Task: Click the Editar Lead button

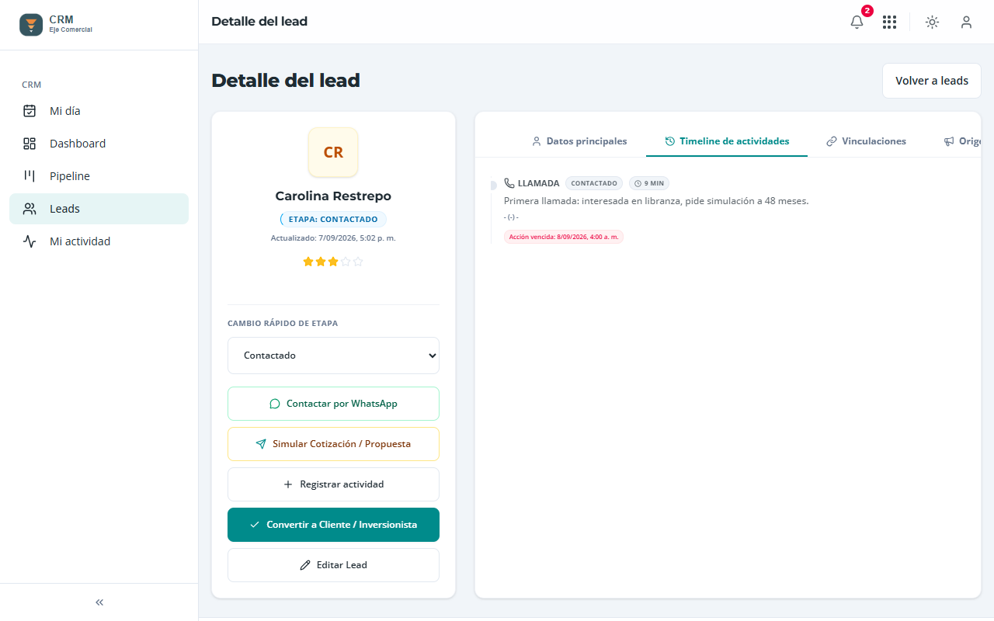Action: 333,565
